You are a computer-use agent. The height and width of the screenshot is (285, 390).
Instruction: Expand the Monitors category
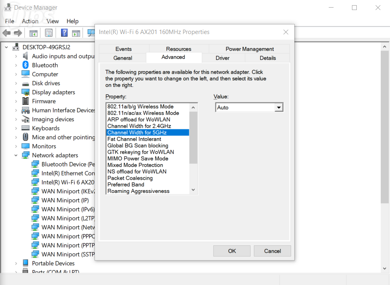tap(16, 146)
